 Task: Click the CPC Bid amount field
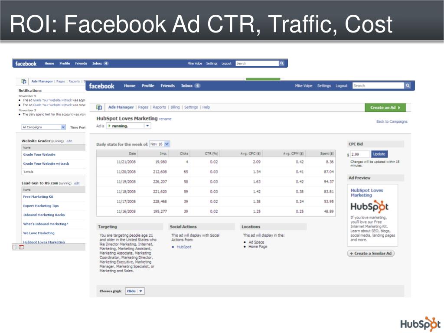360,154
